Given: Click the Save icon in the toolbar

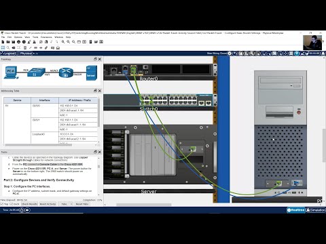Looking at the screenshot, I should pos(14,42).
